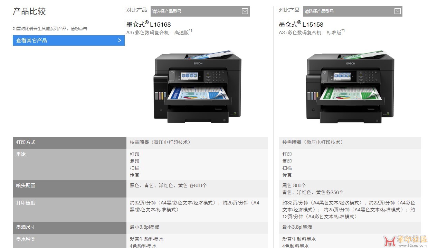Viewport: 428px width, 248px height.
Task: Click L15168 爱普生颜料墨水 text
Action: [147, 239]
